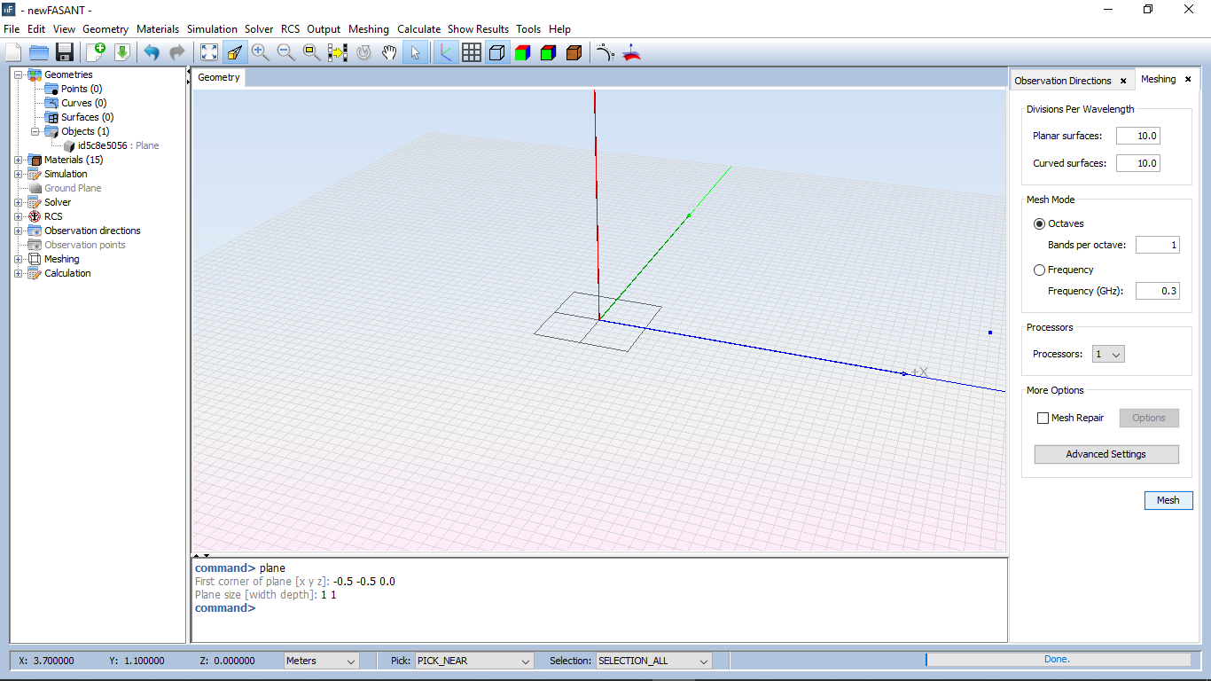This screenshot has height=681, width=1211.
Task: Click the Advanced Settings button
Action: point(1106,454)
